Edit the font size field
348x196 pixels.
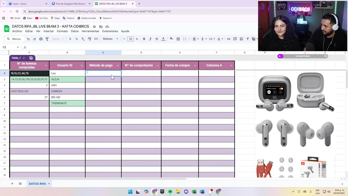pyautogui.click(x=130, y=39)
